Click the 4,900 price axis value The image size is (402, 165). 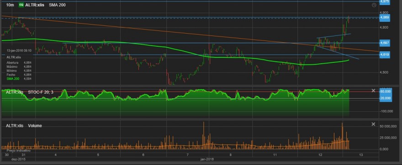coord(384,12)
